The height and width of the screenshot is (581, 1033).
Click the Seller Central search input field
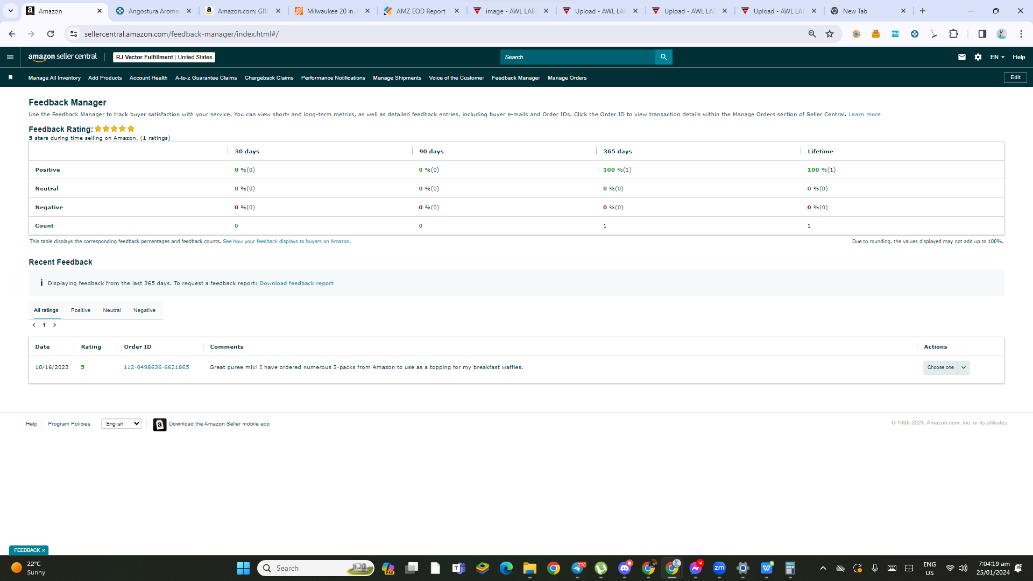pos(578,57)
